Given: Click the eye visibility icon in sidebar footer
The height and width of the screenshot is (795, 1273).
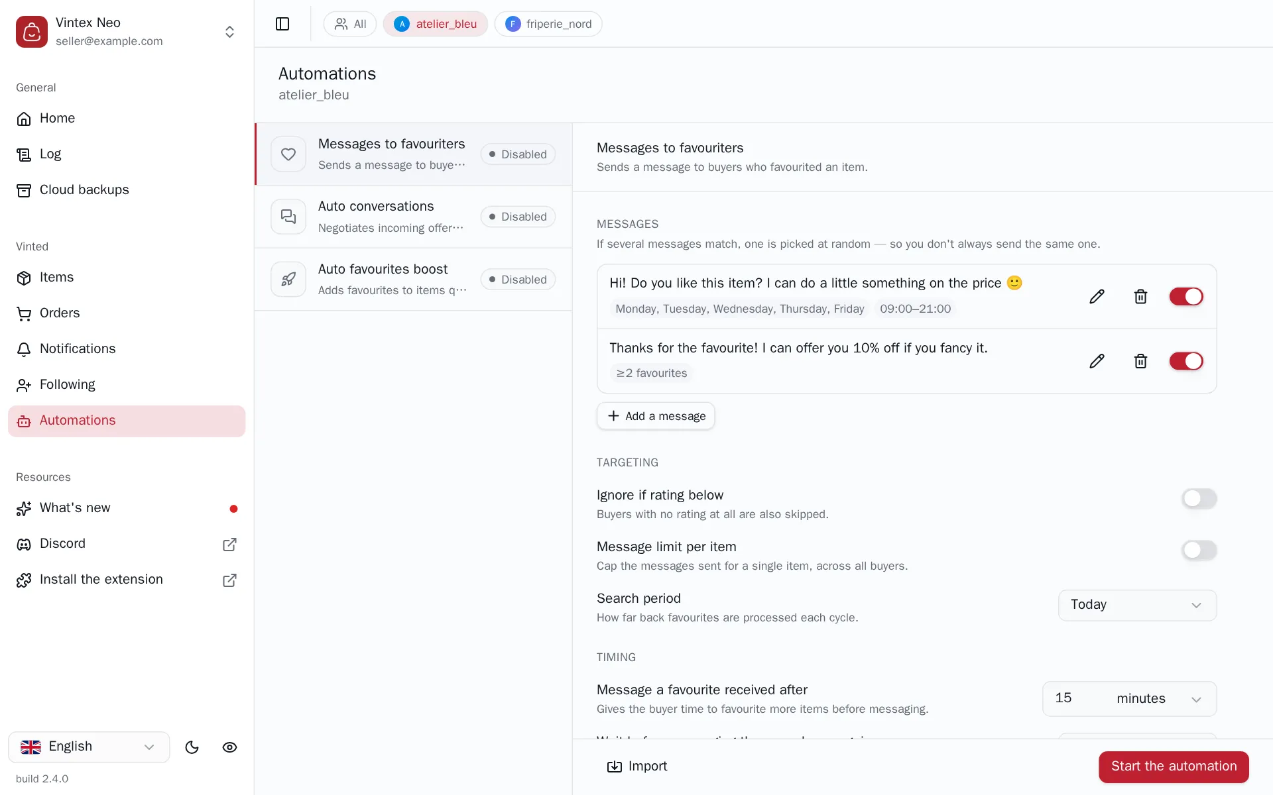Looking at the screenshot, I should (x=229, y=747).
